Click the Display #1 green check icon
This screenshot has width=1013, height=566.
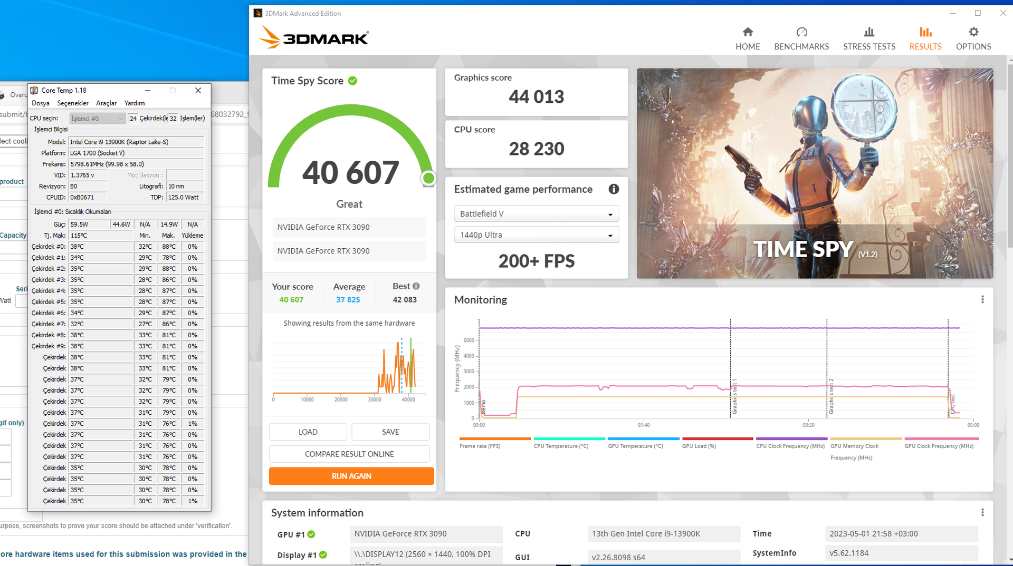(323, 555)
